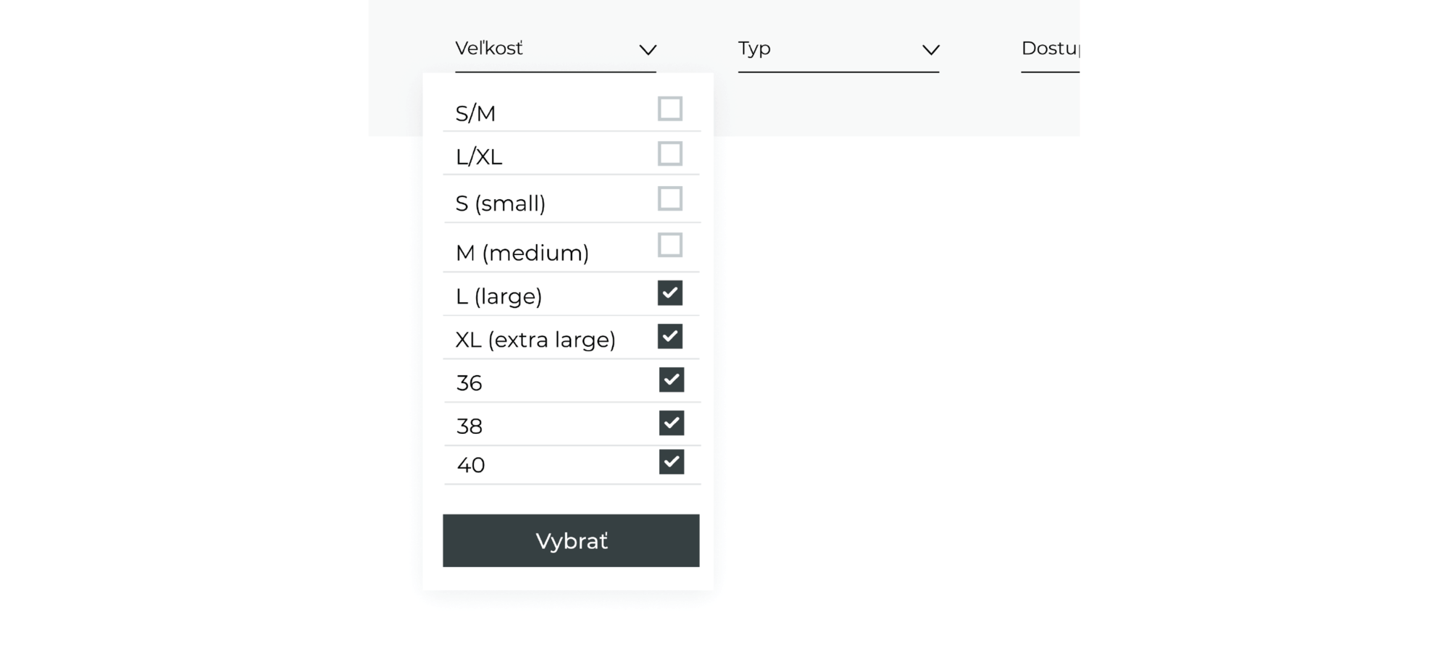This screenshot has width=1449, height=649.
Task: Enable the L/XL size checkbox
Action: coord(669,154)
